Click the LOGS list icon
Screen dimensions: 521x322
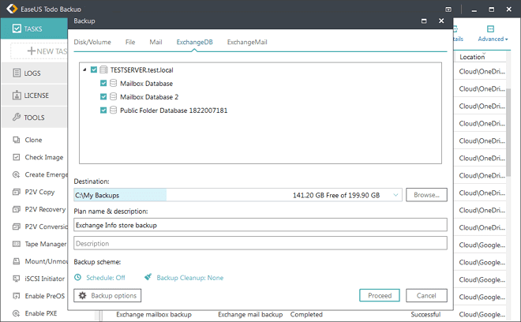click(x=17, y=73)
